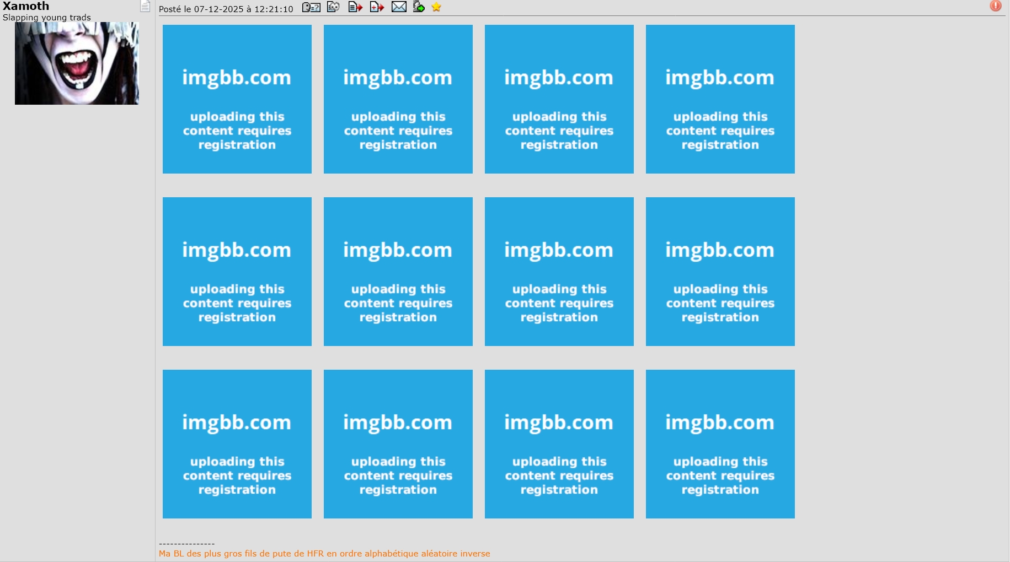
Task: Mark this post as favorite with the star icon
Action: tap(436, 7)
